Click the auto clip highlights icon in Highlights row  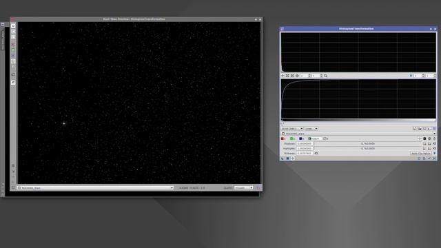click(424, 149)
